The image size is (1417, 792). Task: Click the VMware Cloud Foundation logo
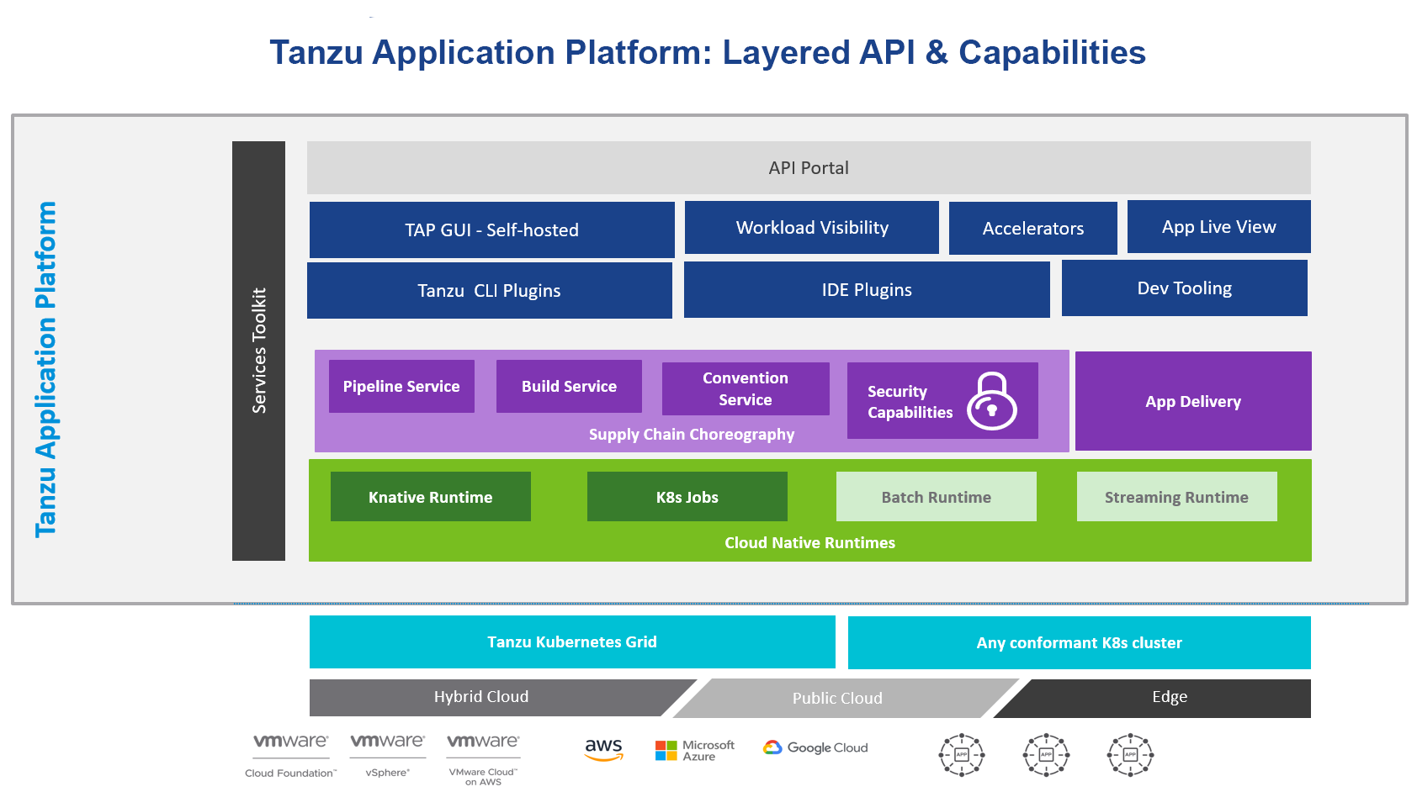point(290,755)
